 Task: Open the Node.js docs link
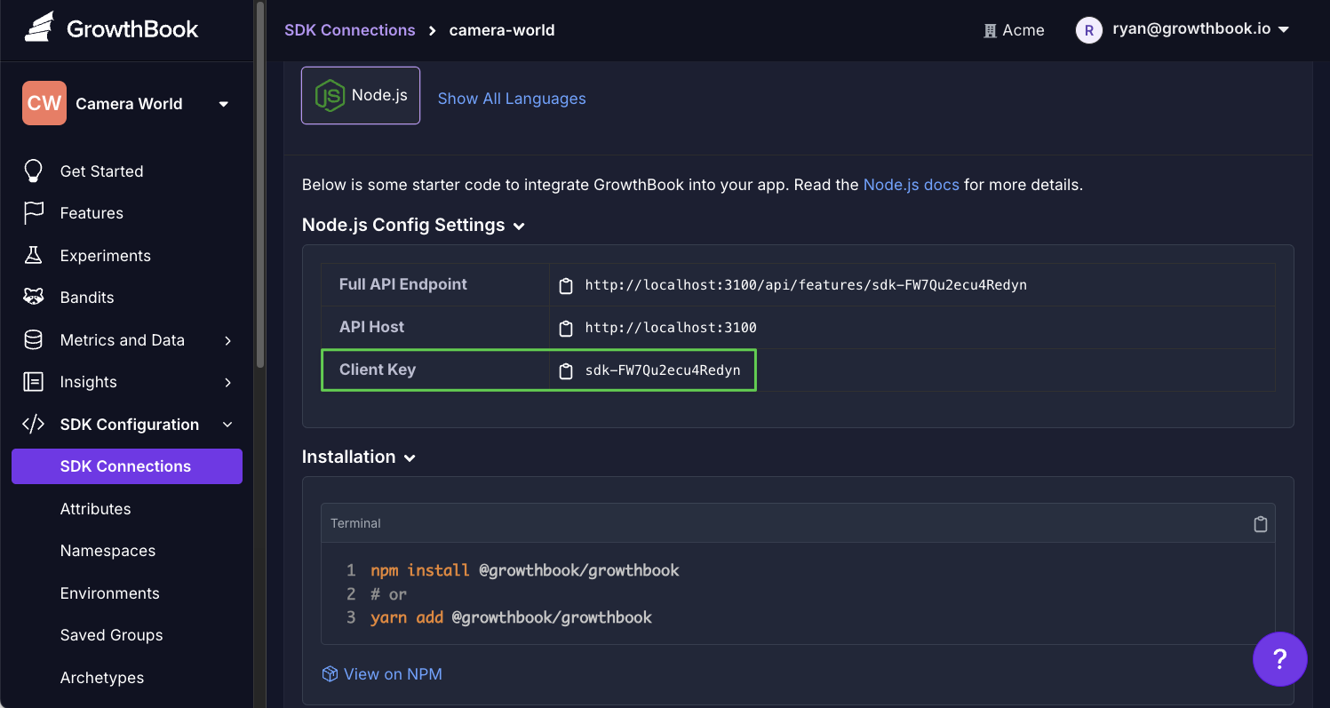[911, 186]
